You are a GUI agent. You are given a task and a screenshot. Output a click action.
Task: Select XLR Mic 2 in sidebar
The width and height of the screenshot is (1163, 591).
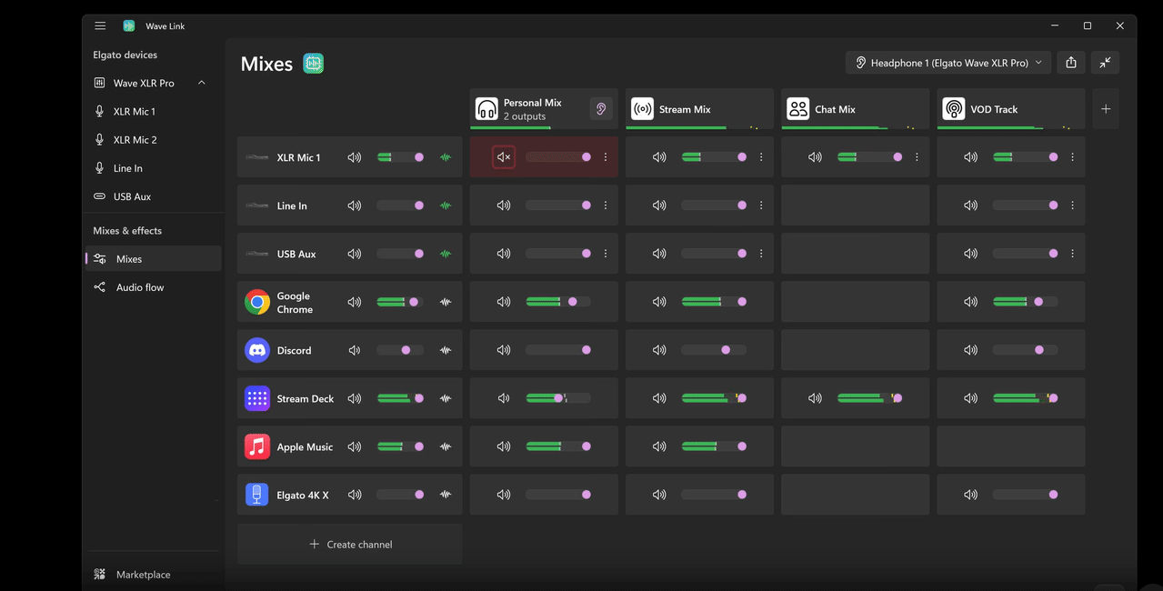153,140
